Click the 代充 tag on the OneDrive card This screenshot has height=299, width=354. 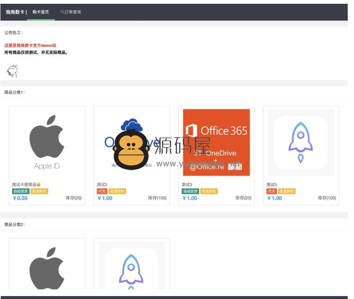(x=102, y=192)
